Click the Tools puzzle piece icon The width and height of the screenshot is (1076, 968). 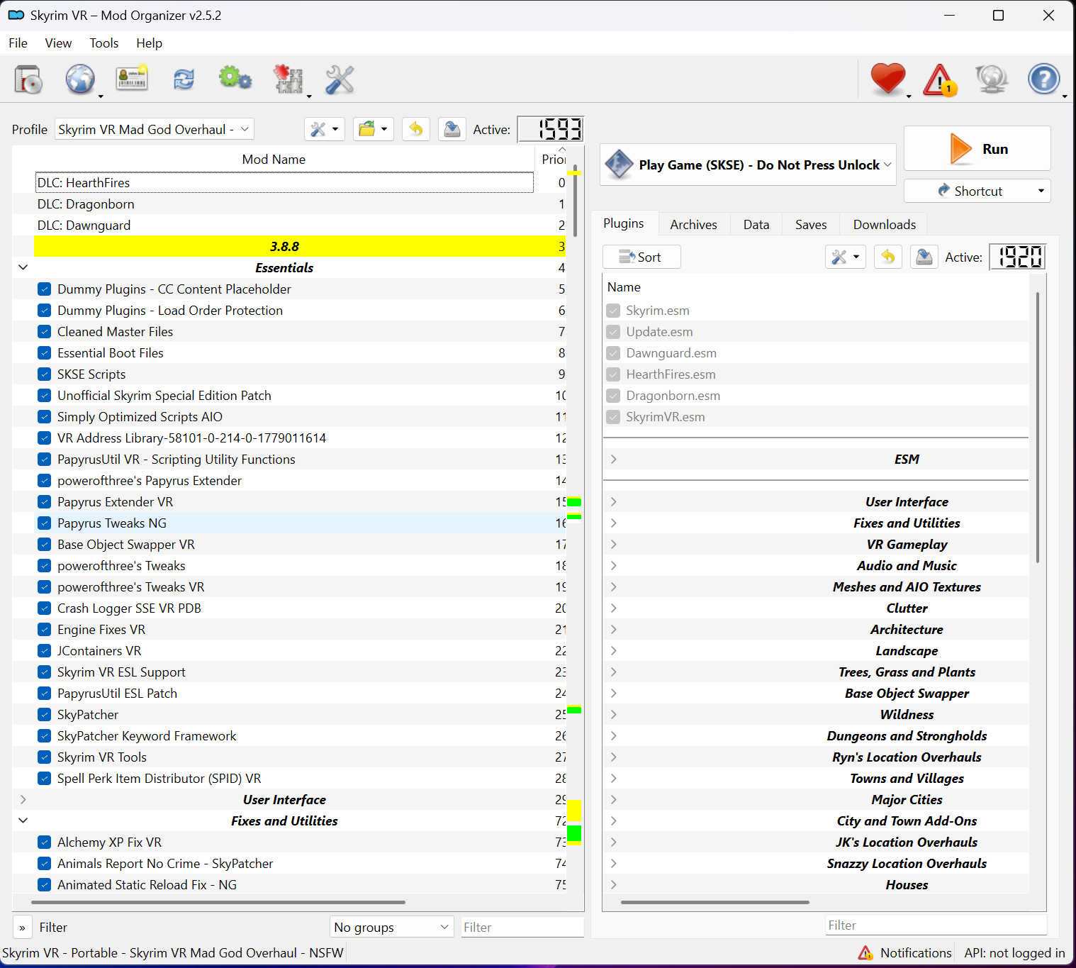point(288,79)
